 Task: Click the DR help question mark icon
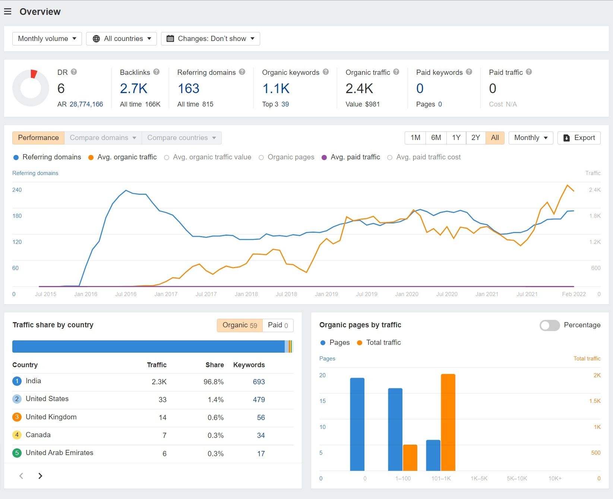(x=74, y=72)
